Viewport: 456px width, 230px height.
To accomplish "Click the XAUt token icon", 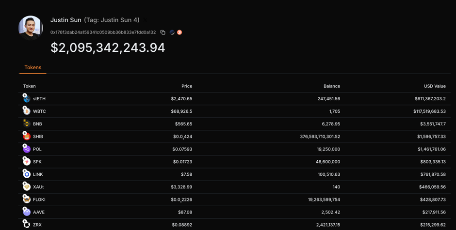I will pyautogui.click(x=27, y=187).
